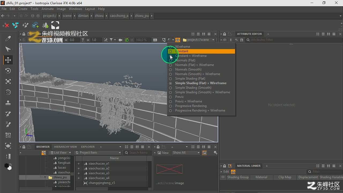Click the sigma icon in Attribute Editor
Screen dimensions: 343x193
click(231, 40)
